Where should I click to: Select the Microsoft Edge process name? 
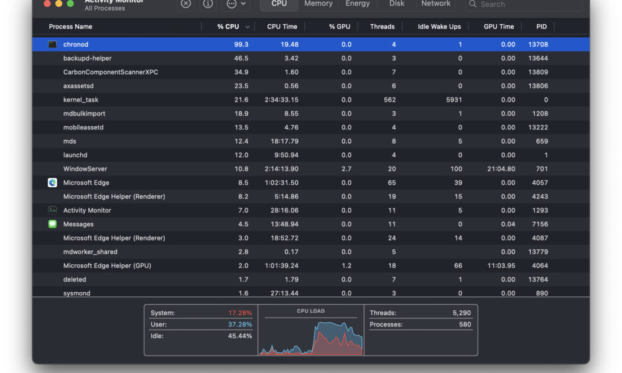pos(86,183)
